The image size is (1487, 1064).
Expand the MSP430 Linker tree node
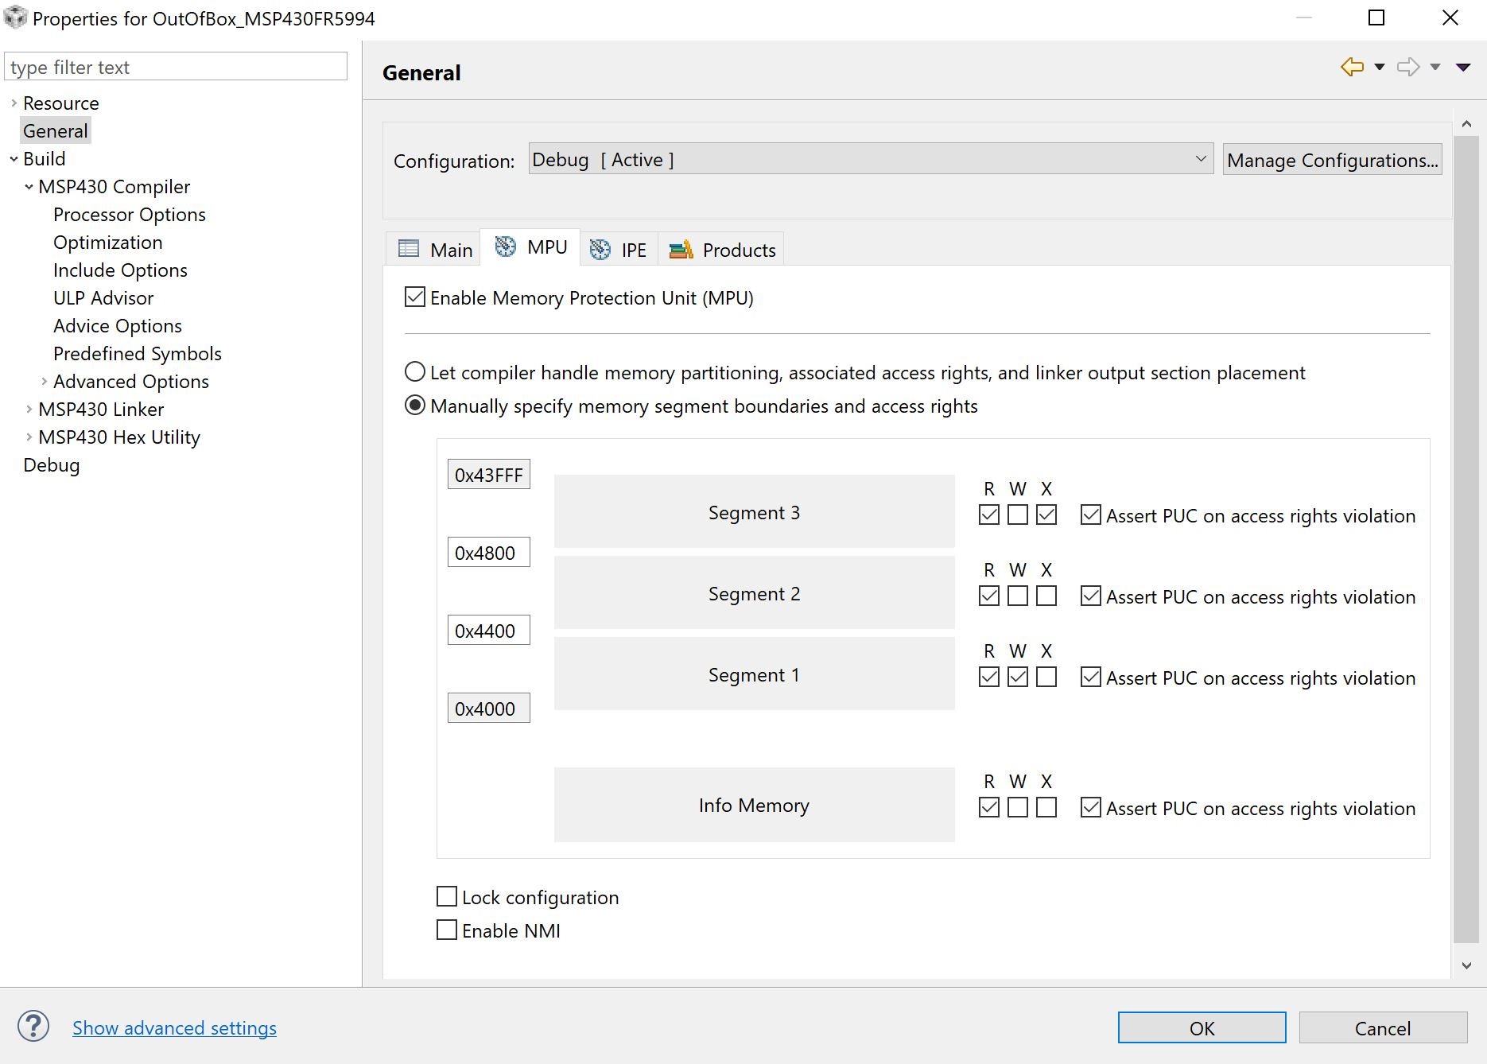click(x=29, y=409)
